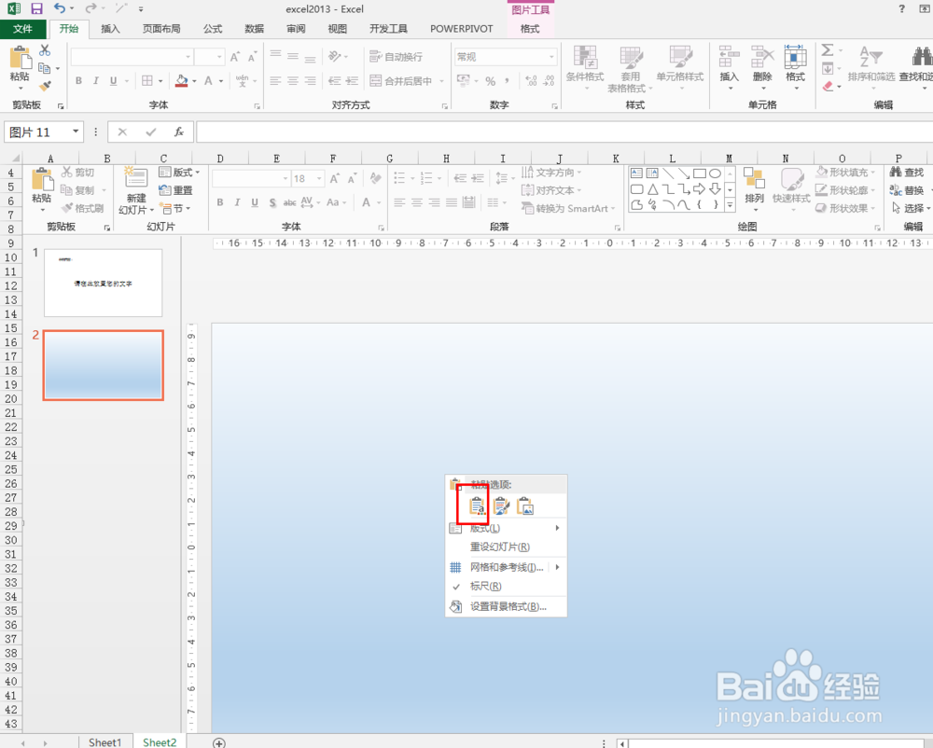This screenshot has width=933, height=748.
Task: Open the 文件 File tab
Action: click(22, 29)
